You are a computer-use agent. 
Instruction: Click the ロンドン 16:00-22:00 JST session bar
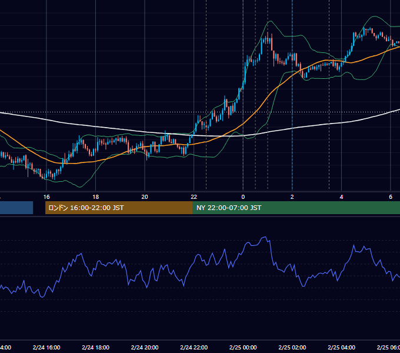pyautogui.click(x=119, y=208)
